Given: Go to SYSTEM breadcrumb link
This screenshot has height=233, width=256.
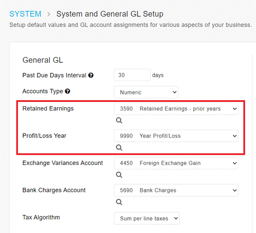Looking at the screenshot, I should pyautogui.click(x=25, y=14).
